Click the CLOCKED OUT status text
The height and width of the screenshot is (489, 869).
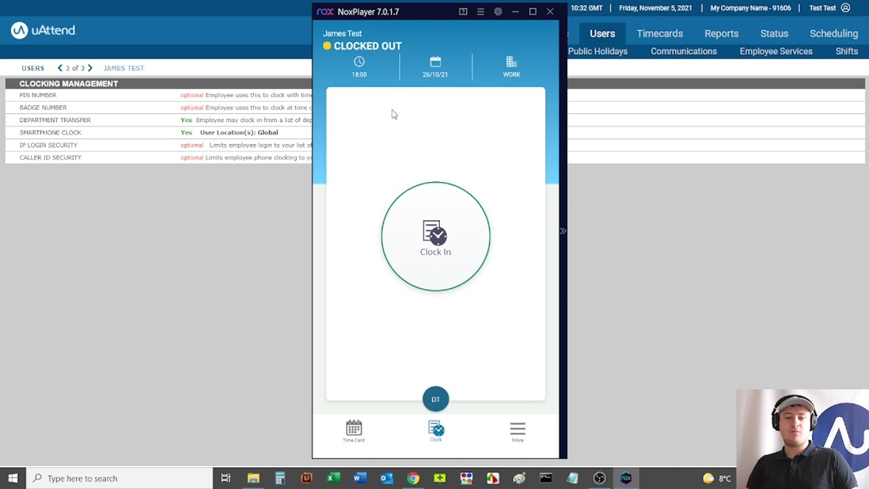[367, 46]
